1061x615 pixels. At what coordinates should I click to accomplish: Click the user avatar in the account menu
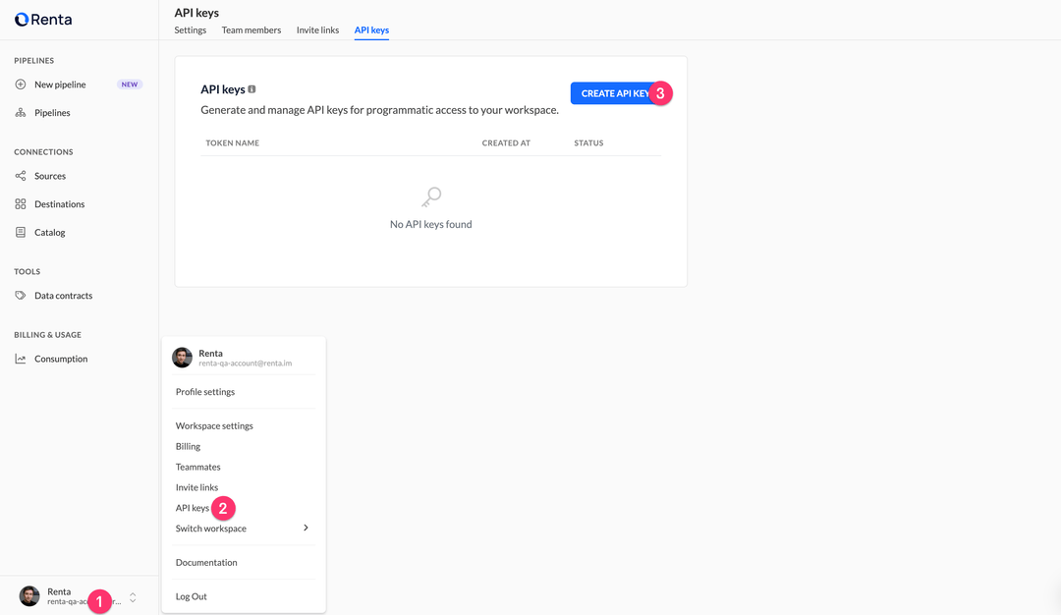click(183, 358)
